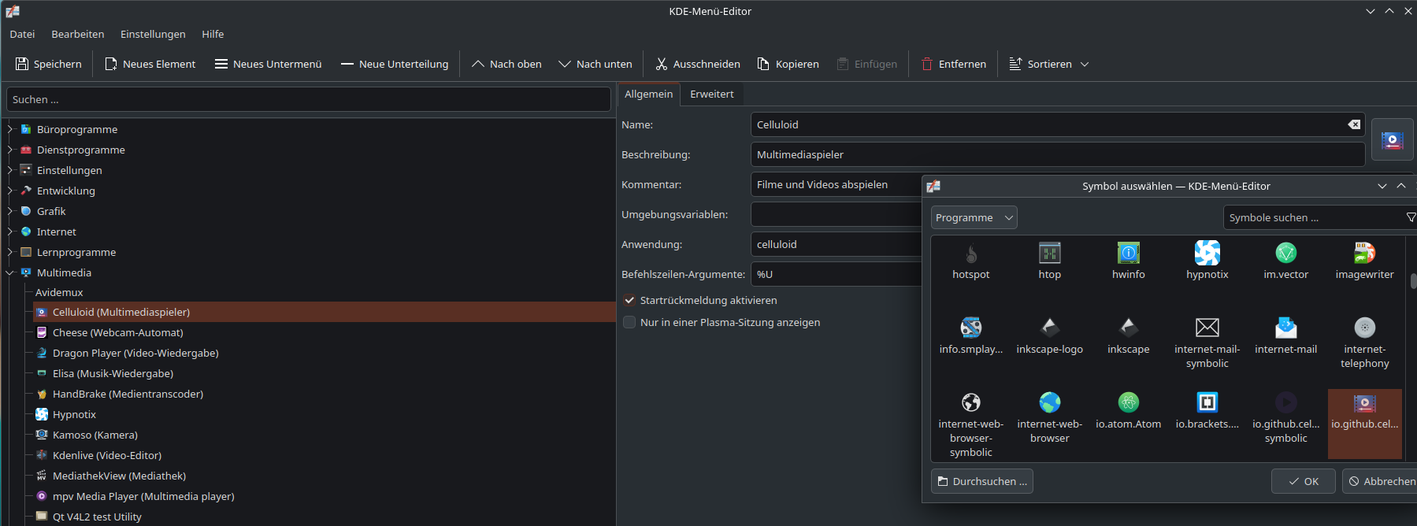1417x526 pixels.
Task: Open the Programme category dropdown
Action: [974, 217]
